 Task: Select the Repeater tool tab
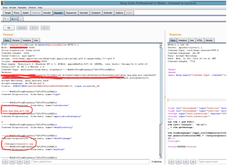click(58, 13)
